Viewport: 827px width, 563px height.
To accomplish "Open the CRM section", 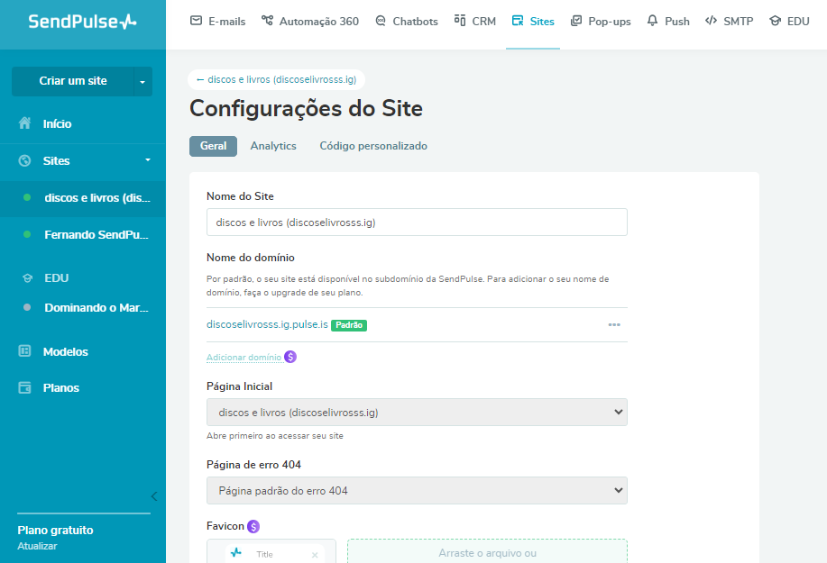I will click(x=475, y=21).
